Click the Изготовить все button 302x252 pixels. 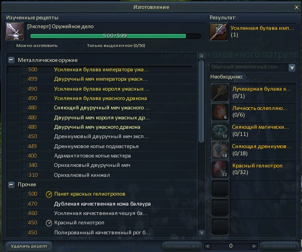click(x=182, y=246)
